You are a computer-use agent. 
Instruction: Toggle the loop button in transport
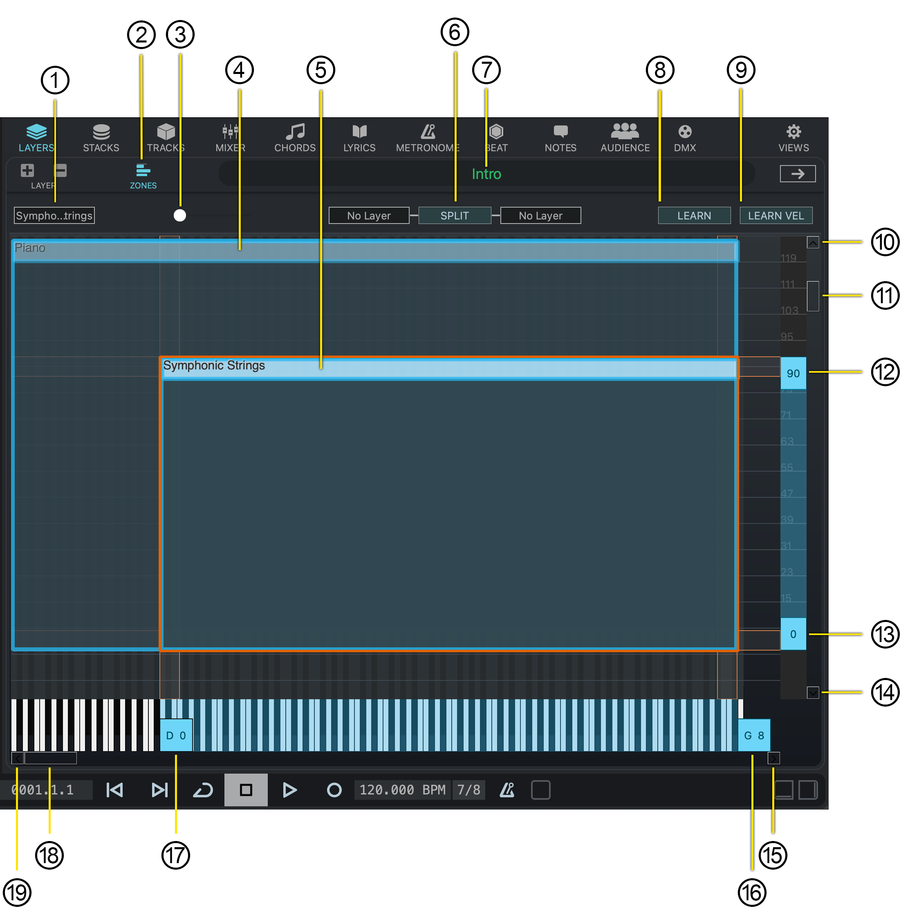(203, 790)
